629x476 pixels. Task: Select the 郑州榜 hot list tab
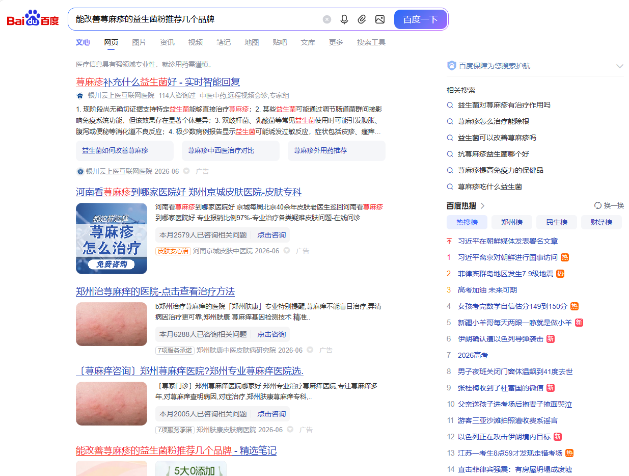[x=512, y=222]
